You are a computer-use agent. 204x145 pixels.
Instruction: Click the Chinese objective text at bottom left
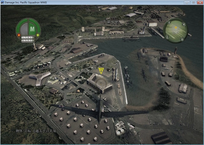coord(36,131)
